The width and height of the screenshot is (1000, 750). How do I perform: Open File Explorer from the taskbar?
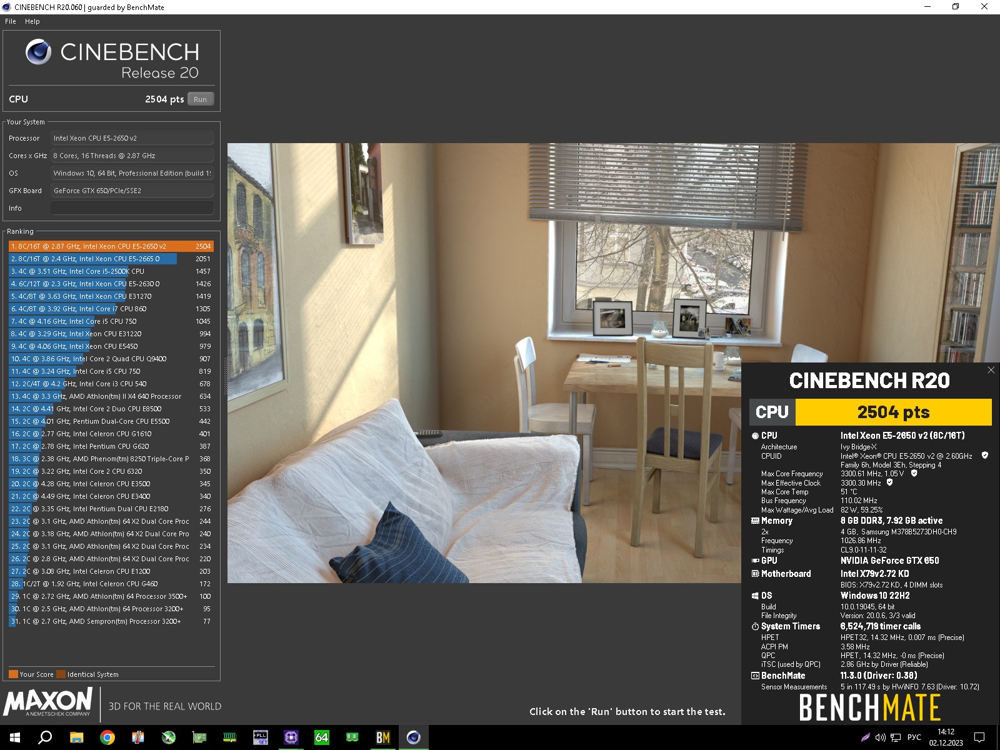click(x=76, y=737)
